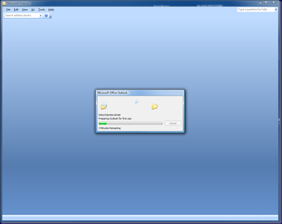Open toolbar options arrow beside Help icon
This screenshot has height=224, width=282.
51,17
